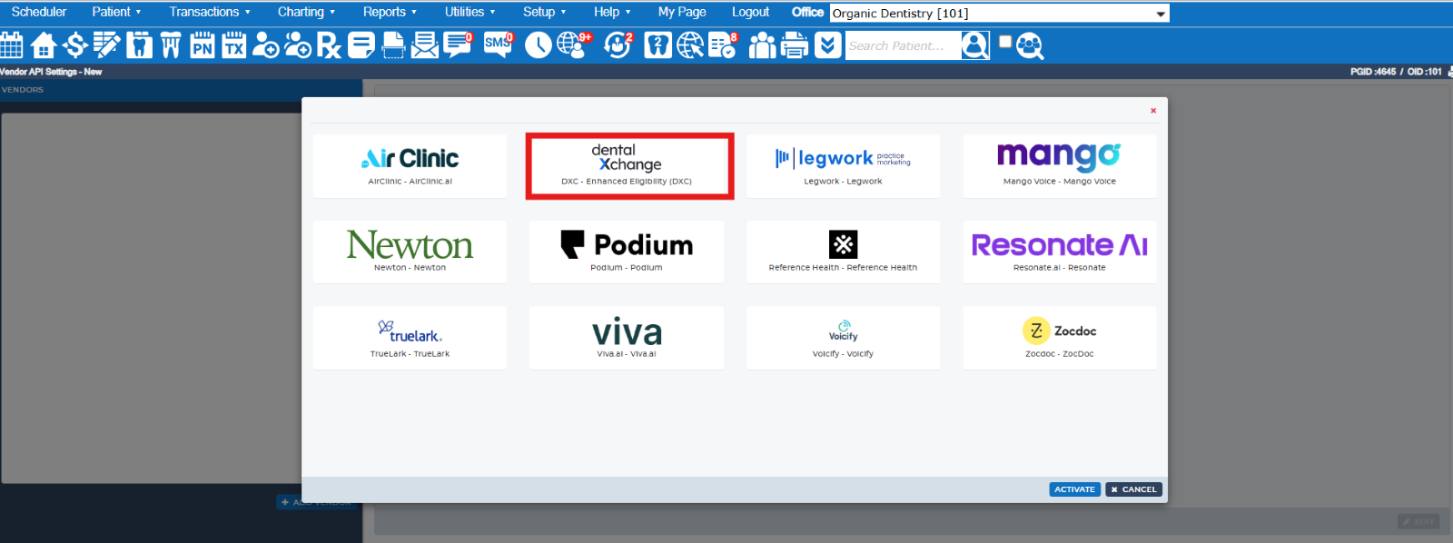Click the Logout link
Screen dimensions: 1453x543
(x=750, y=12)
